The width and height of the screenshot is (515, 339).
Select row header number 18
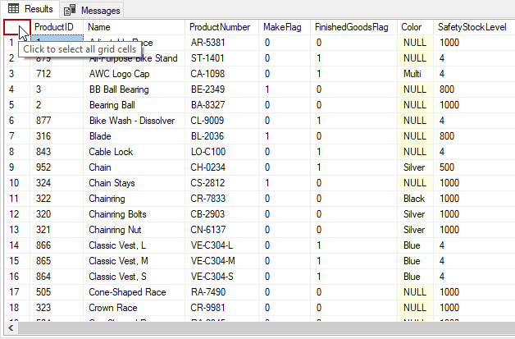click(x=17, y=308)
